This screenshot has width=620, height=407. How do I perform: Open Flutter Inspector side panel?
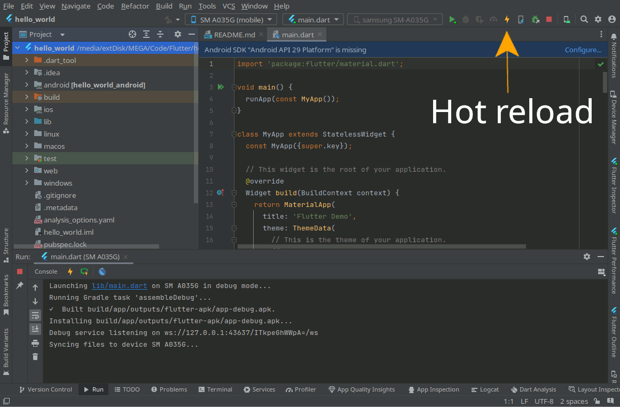(x=614, y=185)
